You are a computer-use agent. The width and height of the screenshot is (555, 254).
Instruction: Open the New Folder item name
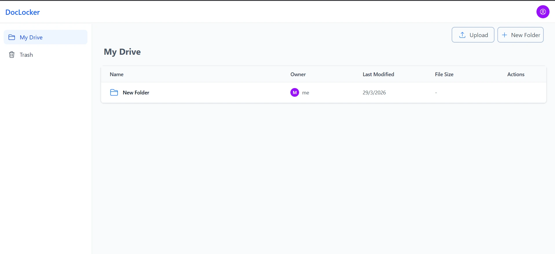click(x=136, y=93)
